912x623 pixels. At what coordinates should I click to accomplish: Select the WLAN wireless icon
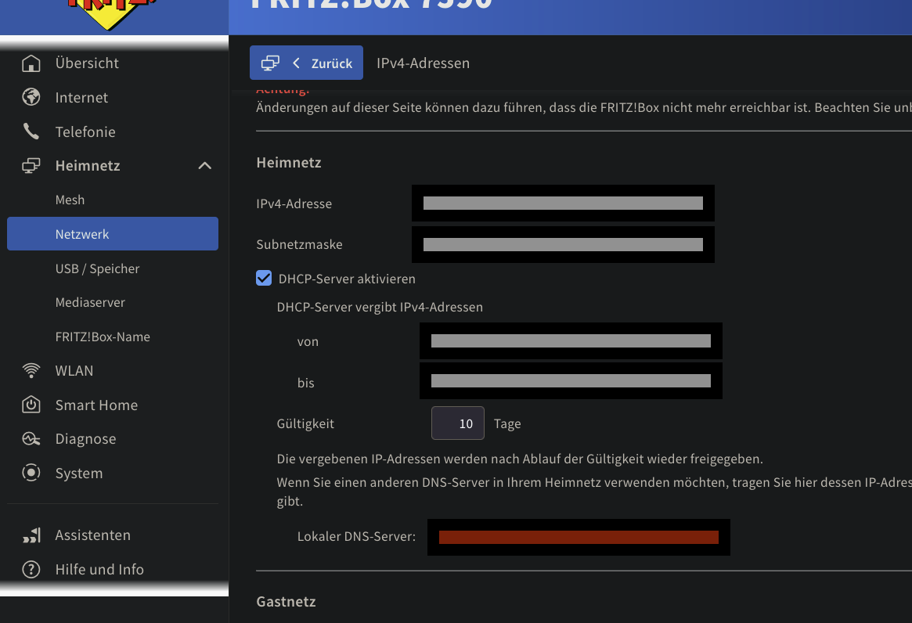(x=31, y=370)
